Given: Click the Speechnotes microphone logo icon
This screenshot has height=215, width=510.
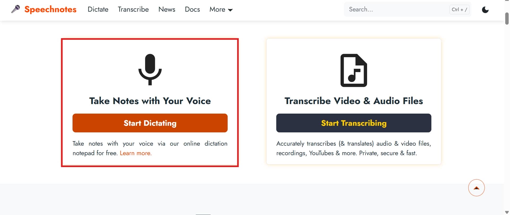Looking at the screenshot, I should (x=16, y=9).
